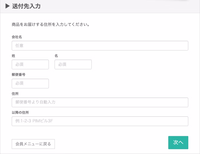
Task: Focus the 名 input field
Action: [x=73, y=64]
